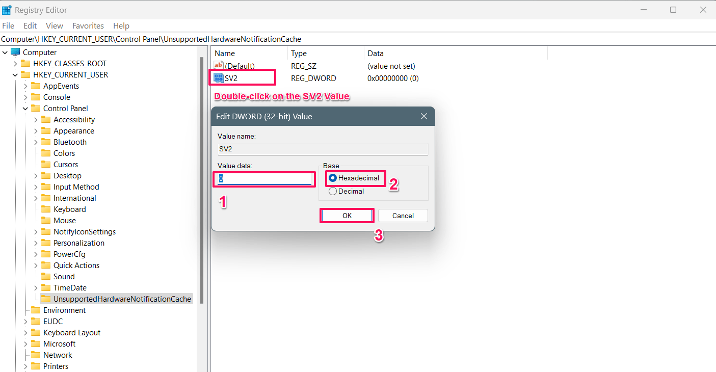Click the Keyboard folder icon under Control Panel
Viewport: 716px width, 372px height.
click(46, 209)
